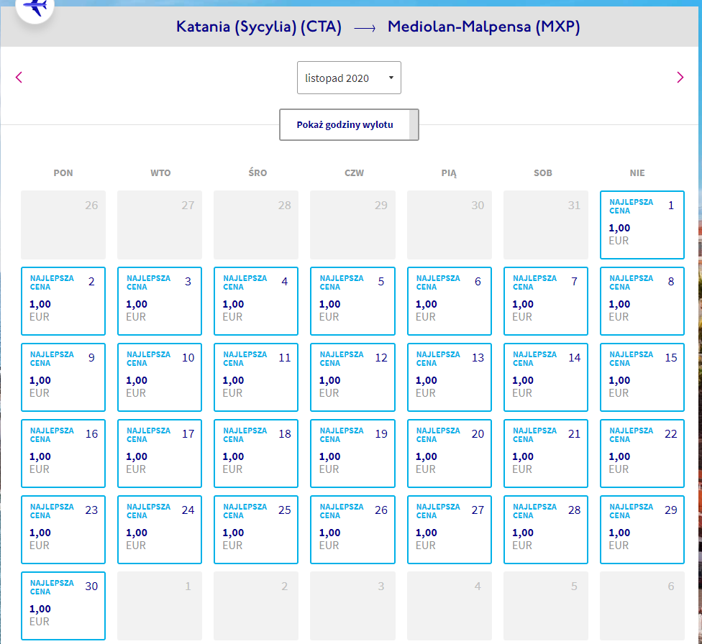Select November 2 fare cell
This screenshot has width=702, height=644.
(63, 300)
